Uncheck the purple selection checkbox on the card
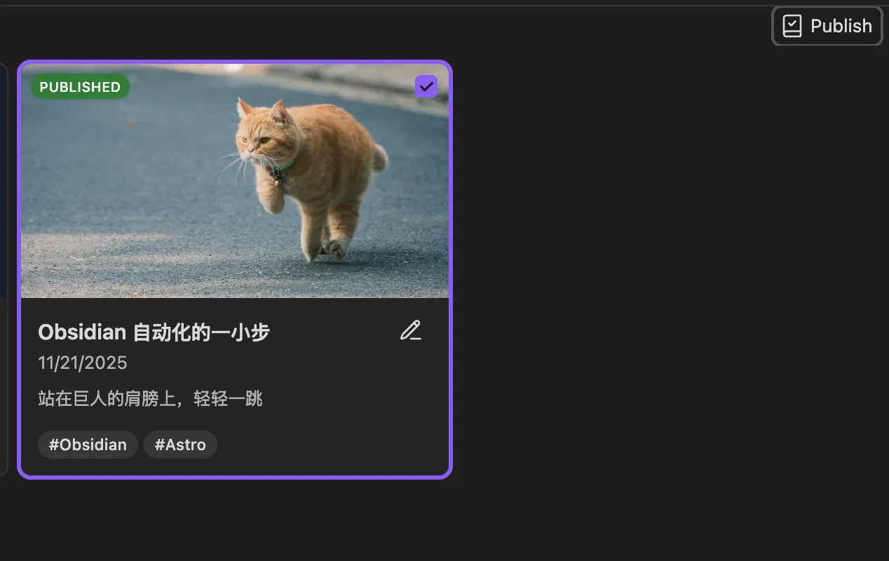Viewport: 889px width, 561px height. [x=426, y=86]
